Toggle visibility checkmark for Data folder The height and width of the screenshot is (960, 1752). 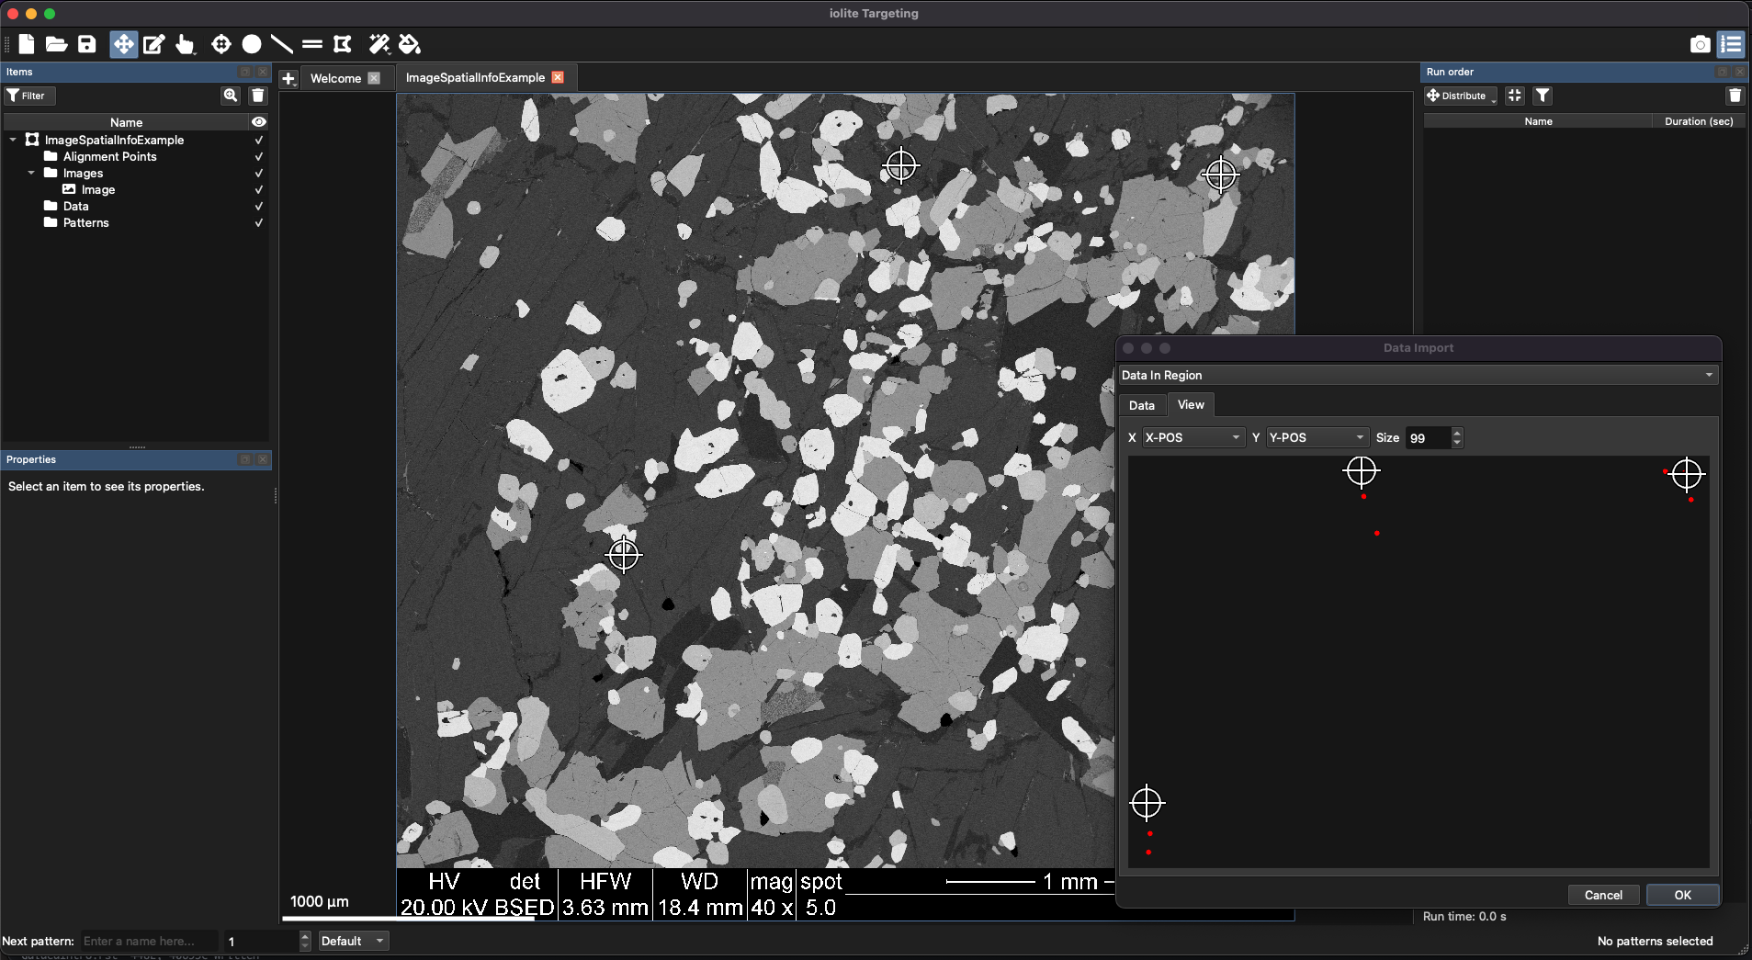(x=258, y=207)
